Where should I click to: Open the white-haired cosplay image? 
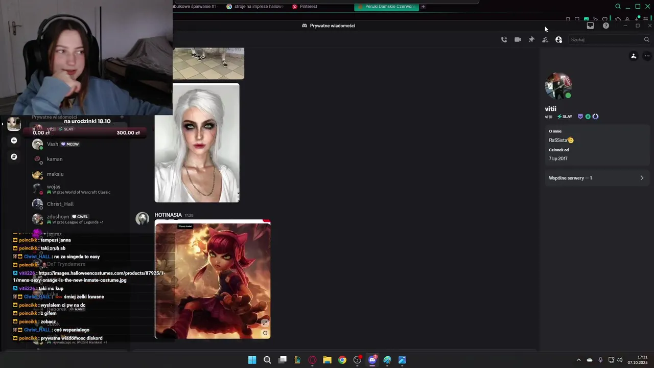pyautogui.click(x=197, y=143)
